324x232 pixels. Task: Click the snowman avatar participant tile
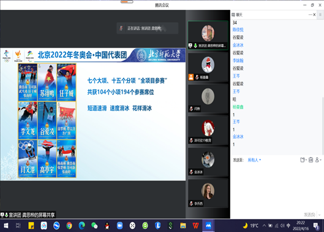pos(208,67)
